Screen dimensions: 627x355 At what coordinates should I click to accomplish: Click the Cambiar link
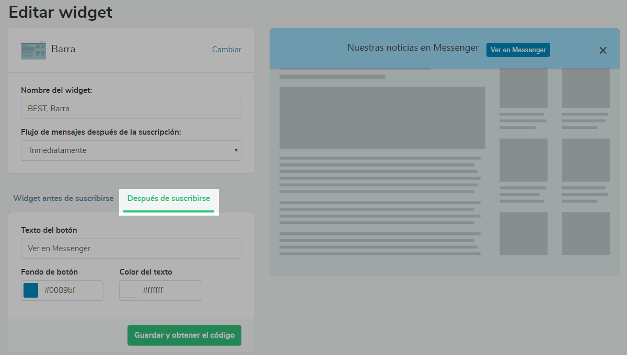[227, 50]
